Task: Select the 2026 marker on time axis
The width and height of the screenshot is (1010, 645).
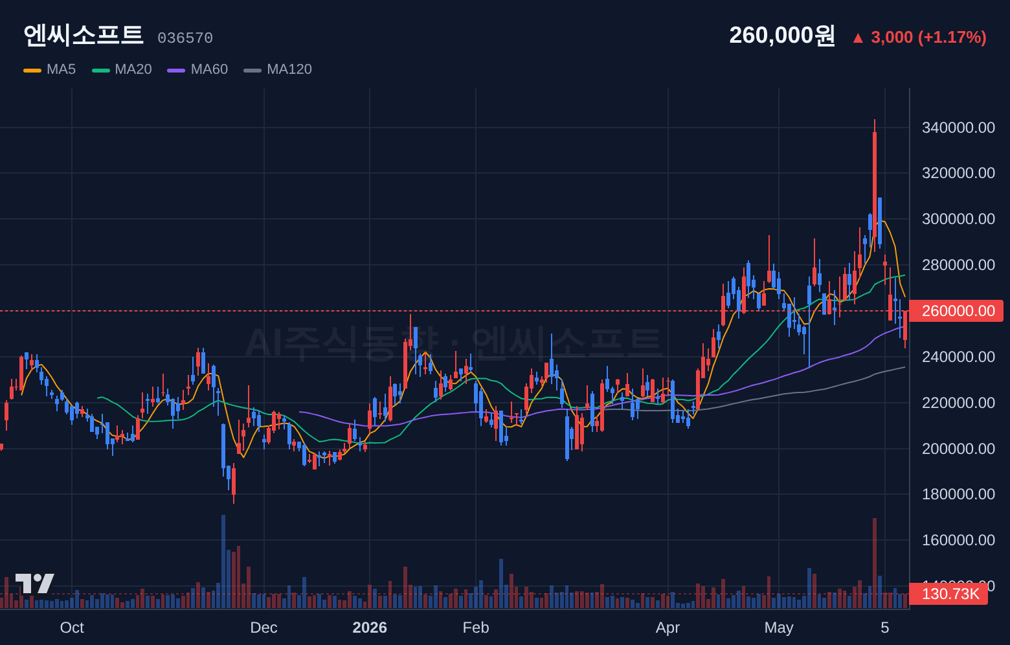Action: tap(370, 628)
